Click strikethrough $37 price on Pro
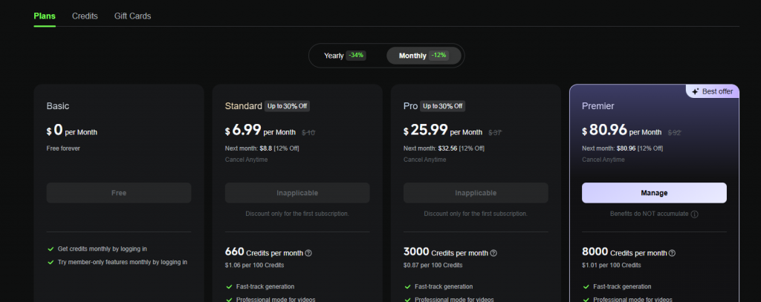Viewport: 761px width, 302px height. tap(495, 132)
